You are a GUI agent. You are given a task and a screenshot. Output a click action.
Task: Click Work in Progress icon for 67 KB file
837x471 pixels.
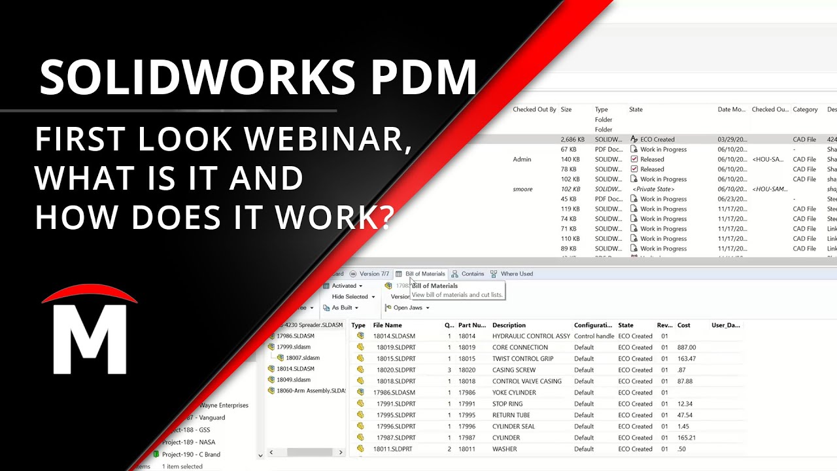coord(634,149)
